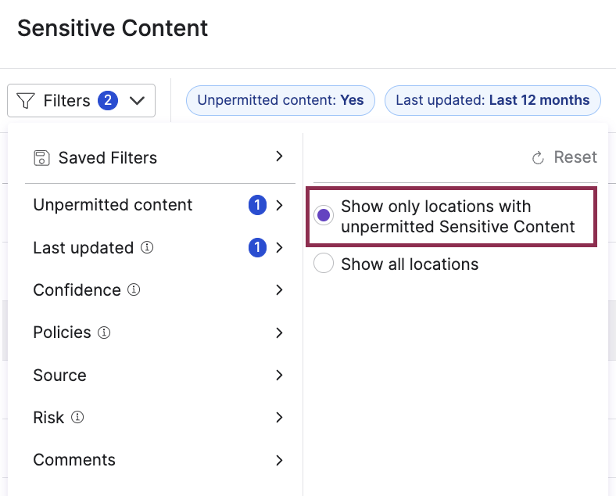Expand the Confidence chevron

[x=279, y=290]
